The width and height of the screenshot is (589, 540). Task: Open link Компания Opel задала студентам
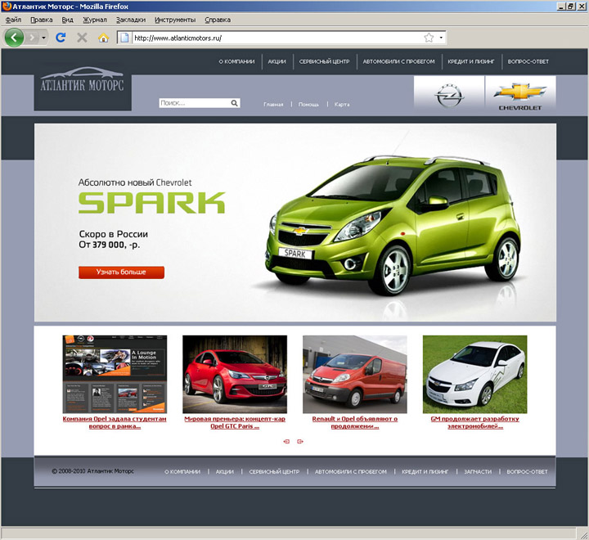pos(115,422)
